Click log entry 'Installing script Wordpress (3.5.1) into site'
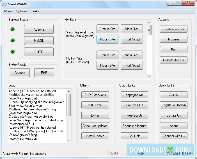 [36, 131]
